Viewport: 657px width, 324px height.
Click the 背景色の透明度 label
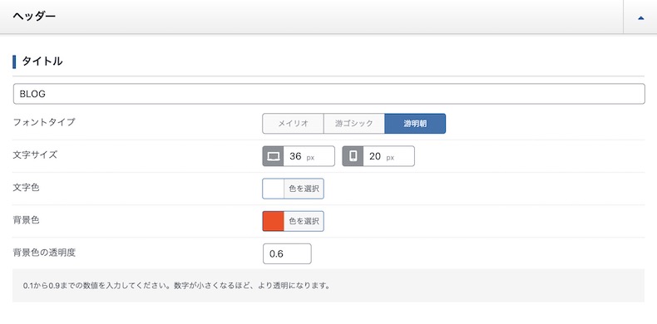[44, 253]
